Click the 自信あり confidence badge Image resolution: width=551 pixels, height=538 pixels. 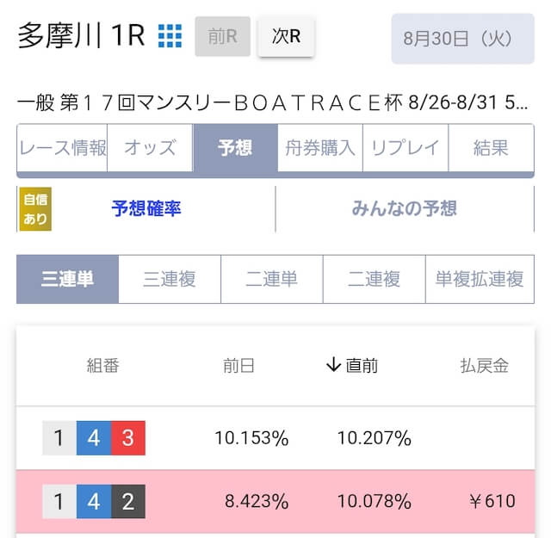tap(35, 209)
